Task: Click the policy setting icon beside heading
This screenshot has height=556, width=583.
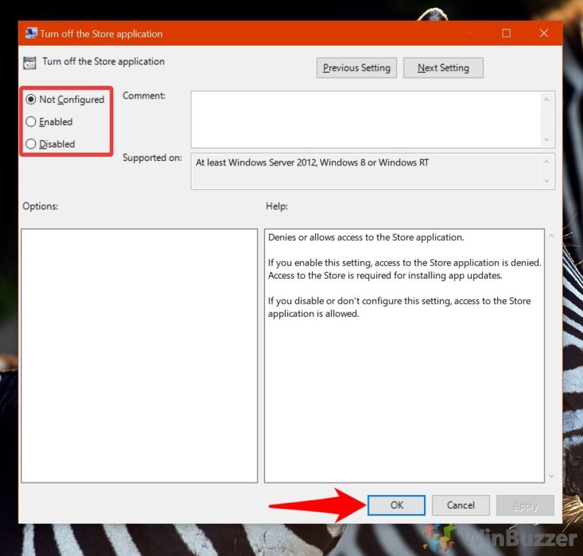Action: [29, 63]
